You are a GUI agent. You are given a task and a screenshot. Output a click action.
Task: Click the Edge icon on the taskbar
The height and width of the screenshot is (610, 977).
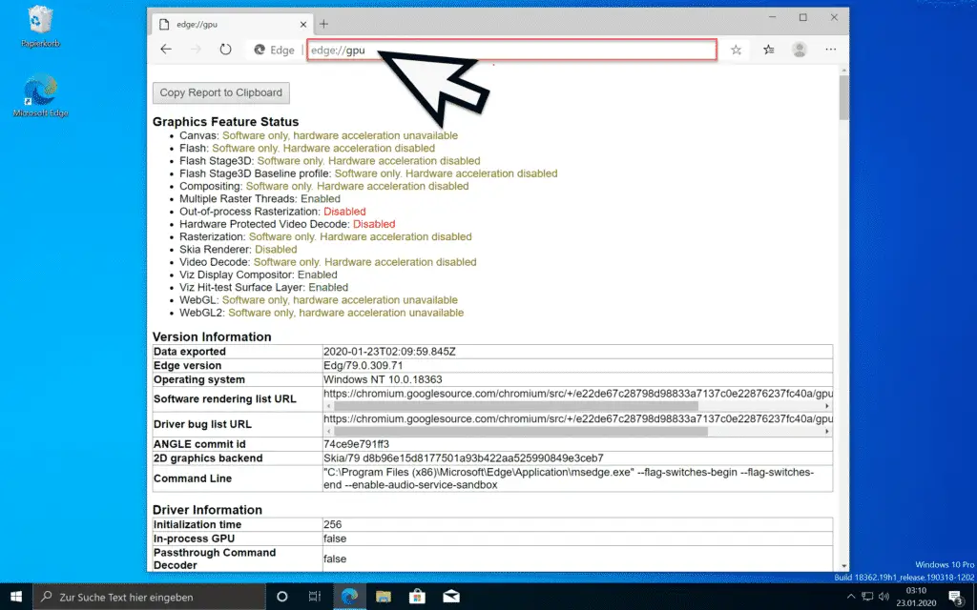point(349,597)
